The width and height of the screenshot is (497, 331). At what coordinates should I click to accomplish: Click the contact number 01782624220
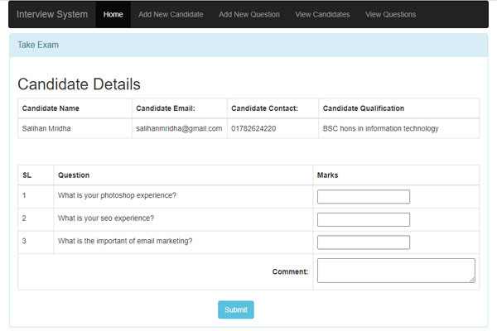[x=253, y=129]
